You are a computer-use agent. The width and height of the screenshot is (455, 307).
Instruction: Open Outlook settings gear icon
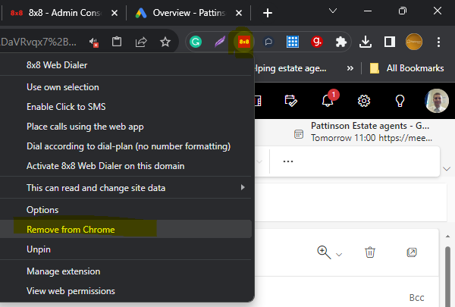point(363,101)
